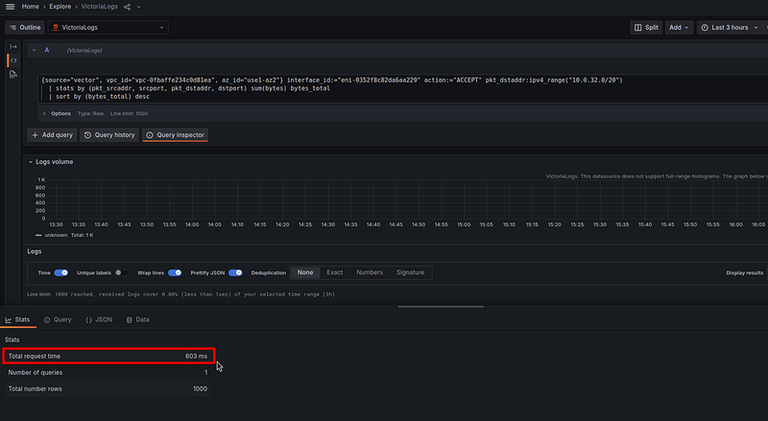Click the clock icon in time picker
Image resolution: width=768 pixels, height=421 pixels.
(705, 28)
